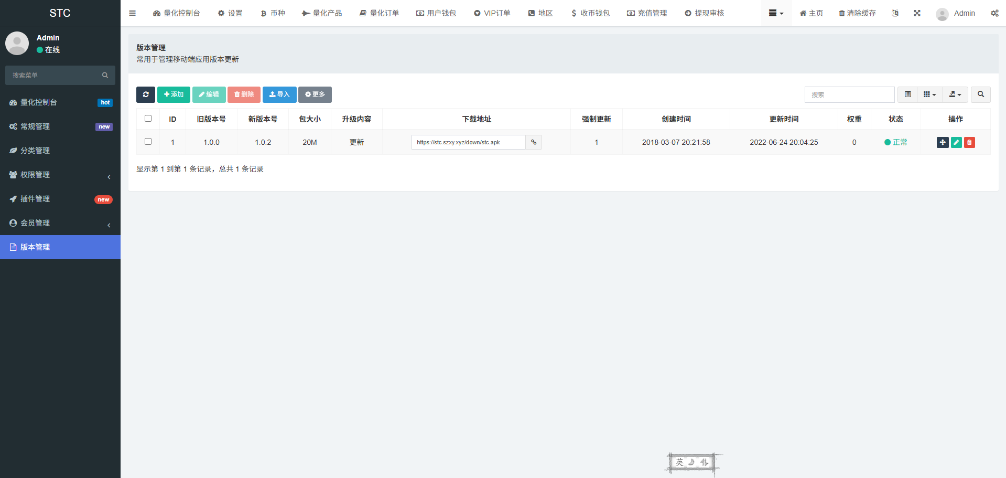1006x478 pixels.
Task: Click the 权重 column header
Action: click(x=854, y=119)
